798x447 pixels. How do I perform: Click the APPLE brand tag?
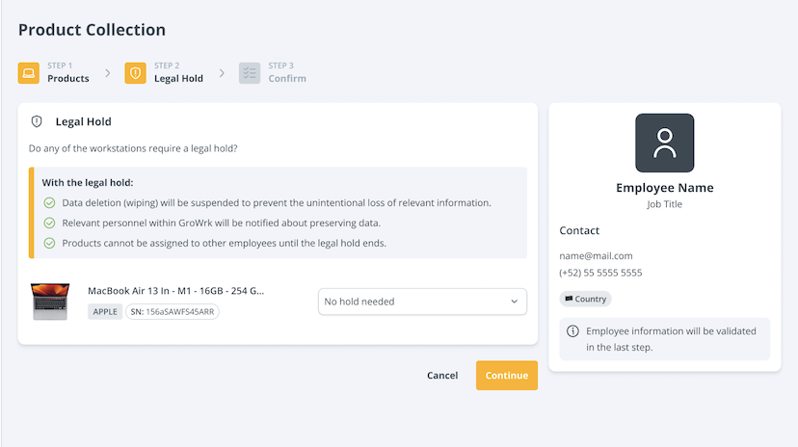pyautogui.click(x=105, y=311)
